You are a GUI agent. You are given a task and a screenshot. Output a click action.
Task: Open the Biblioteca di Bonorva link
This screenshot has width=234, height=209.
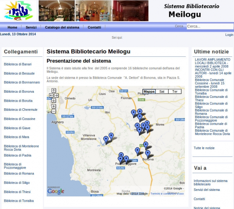[x=19, y=92]
